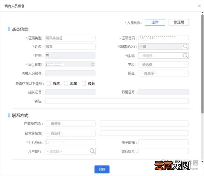Open the 证照类型 dropdown
204x176 pixels.
70,38
